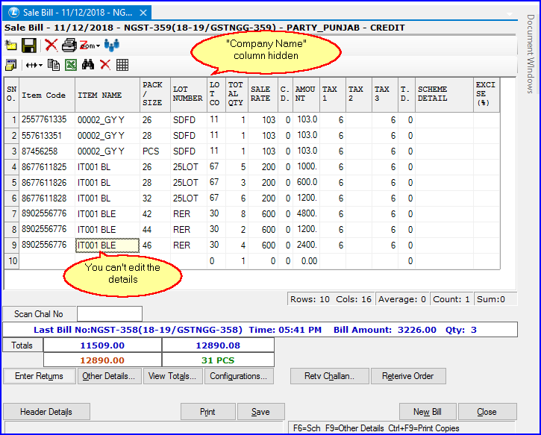Click the blue people group icon

point(112,46)
